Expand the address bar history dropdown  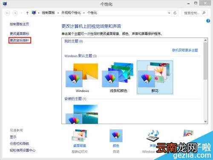point(169,13)
